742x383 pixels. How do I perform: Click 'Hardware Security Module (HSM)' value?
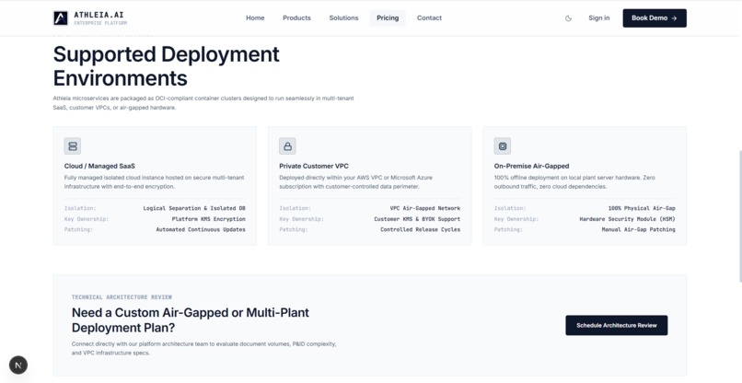point(627,219)
